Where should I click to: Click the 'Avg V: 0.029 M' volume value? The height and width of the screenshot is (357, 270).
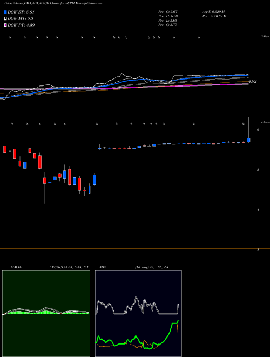point(213,12)
